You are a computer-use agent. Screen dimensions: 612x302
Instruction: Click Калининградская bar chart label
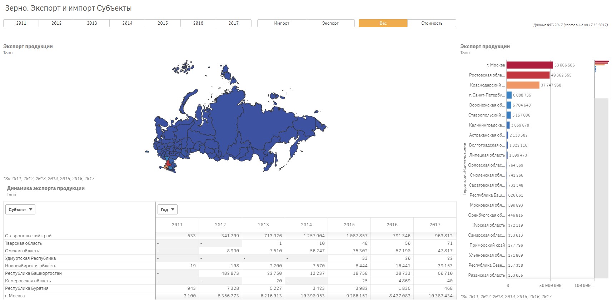[x=487, y=125]
